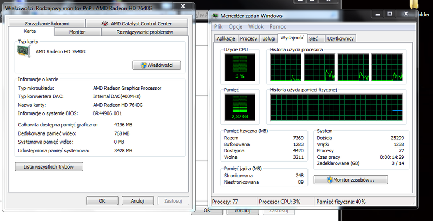Open the Zarządzanie kolorami tab
Screen dimensions: 433x221
tap(47, 24)
